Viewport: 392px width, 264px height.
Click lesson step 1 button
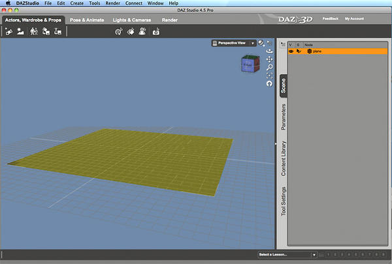click(x=328, y=255)
